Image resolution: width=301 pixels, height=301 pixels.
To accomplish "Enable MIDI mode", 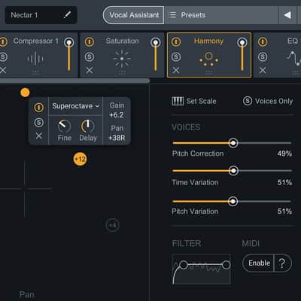I will tap(259, 263).
